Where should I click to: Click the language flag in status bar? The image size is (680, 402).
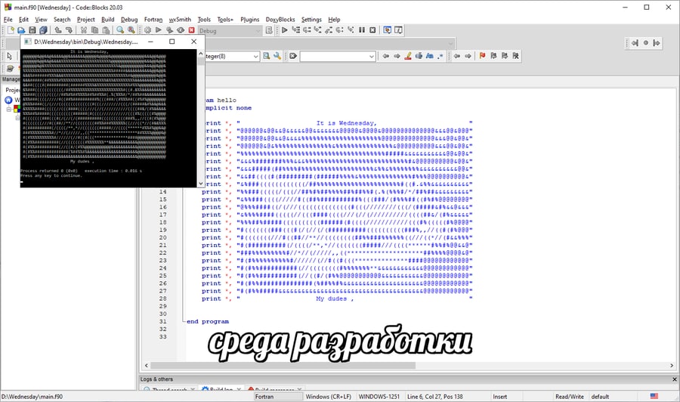click(654, 396)
